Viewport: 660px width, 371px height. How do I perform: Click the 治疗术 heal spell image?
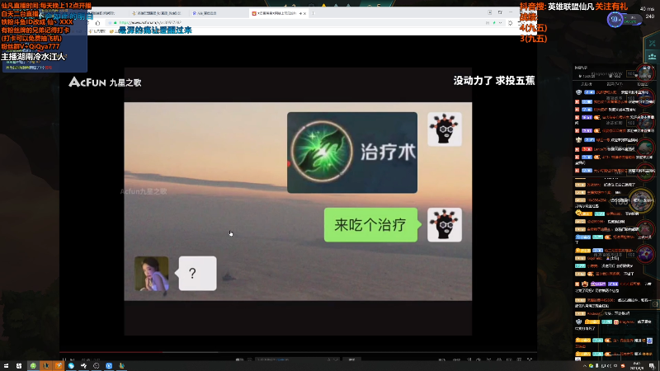[352, 153]
